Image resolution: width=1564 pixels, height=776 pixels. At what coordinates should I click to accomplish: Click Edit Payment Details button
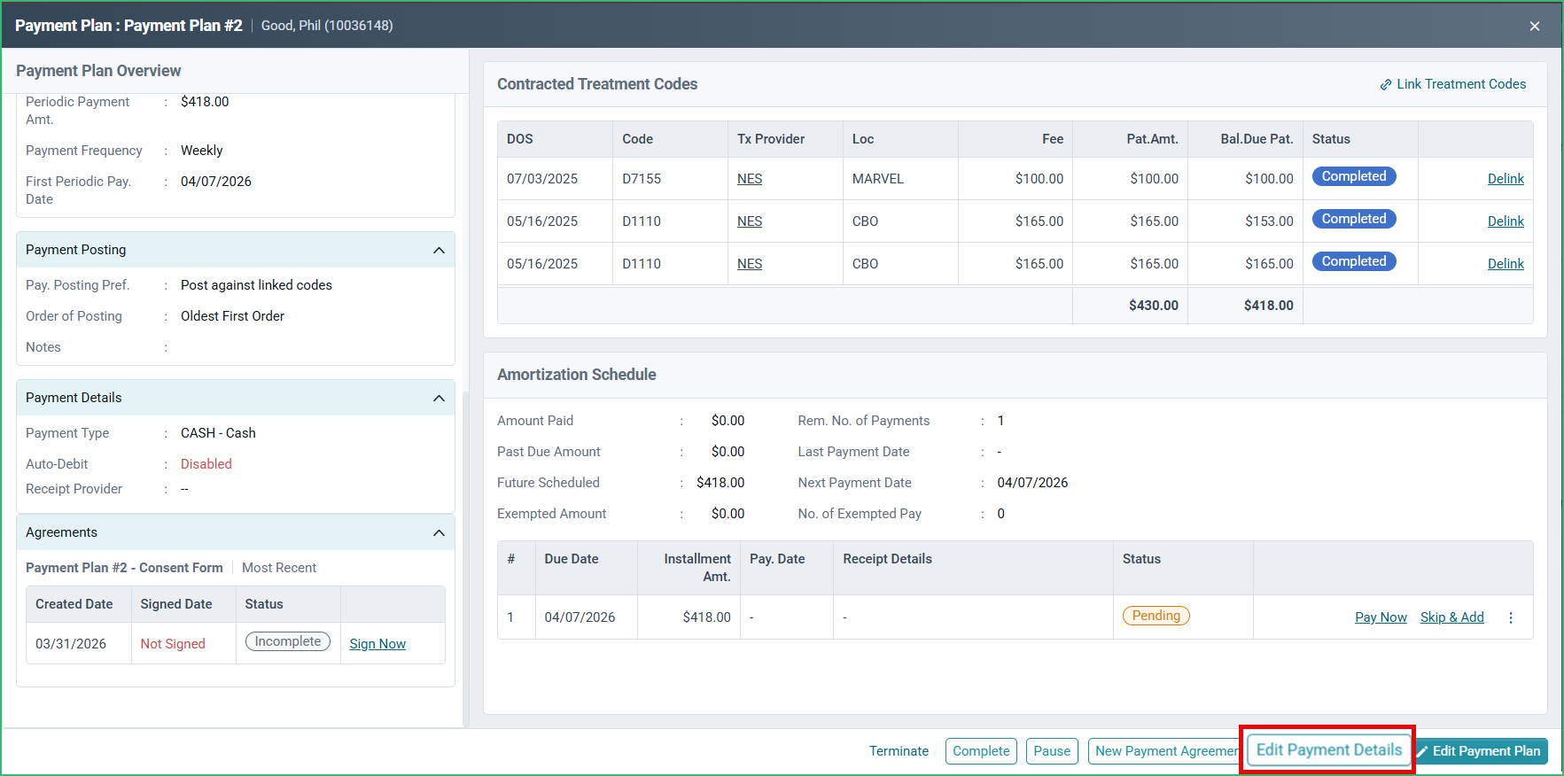click(x=1329, y=750)
